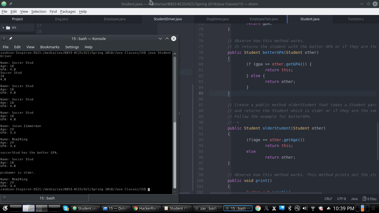Viewport: 379px width, 213px height.
Task: Open Atom's Packages menu
Action: click(x=68, y=11)
